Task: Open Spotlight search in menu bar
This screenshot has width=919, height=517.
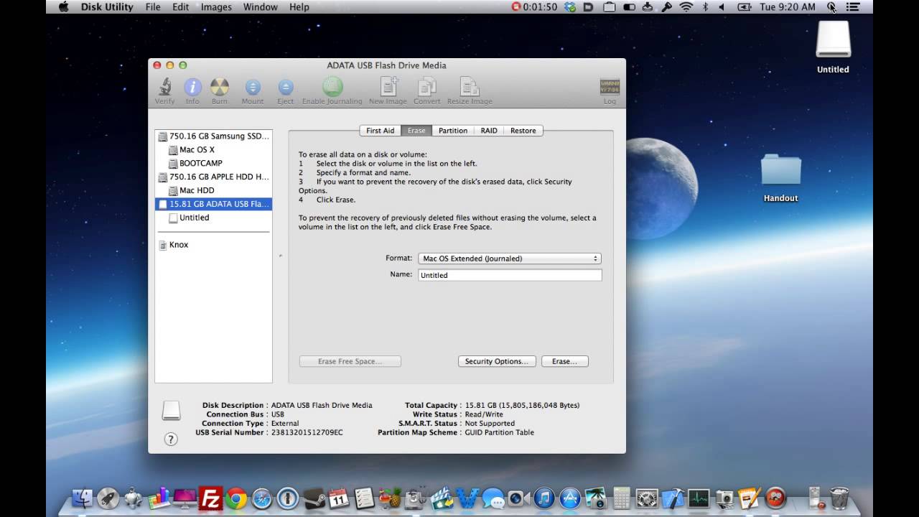Action: tap(831, 6)
